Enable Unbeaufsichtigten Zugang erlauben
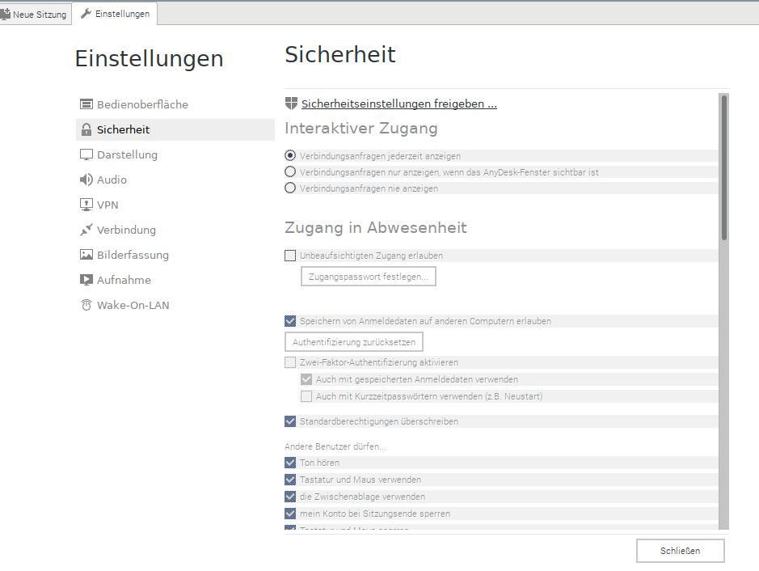This screenshot has height=571, width=759. (289, 255)
